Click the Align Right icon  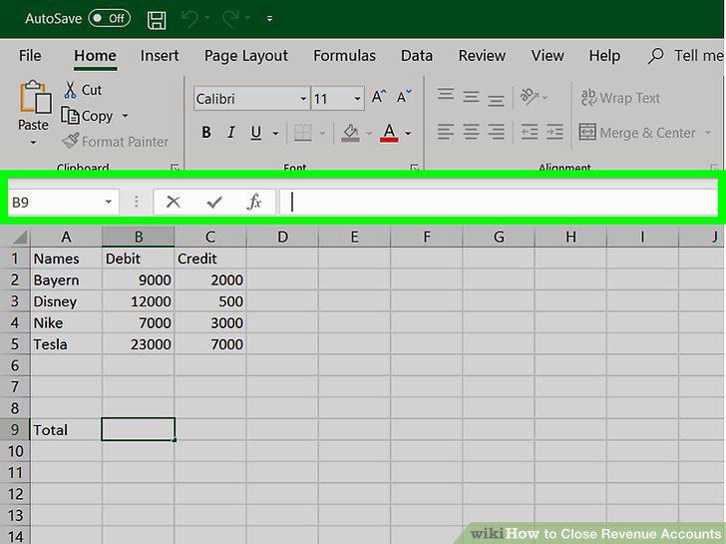[x=496, y=132]
